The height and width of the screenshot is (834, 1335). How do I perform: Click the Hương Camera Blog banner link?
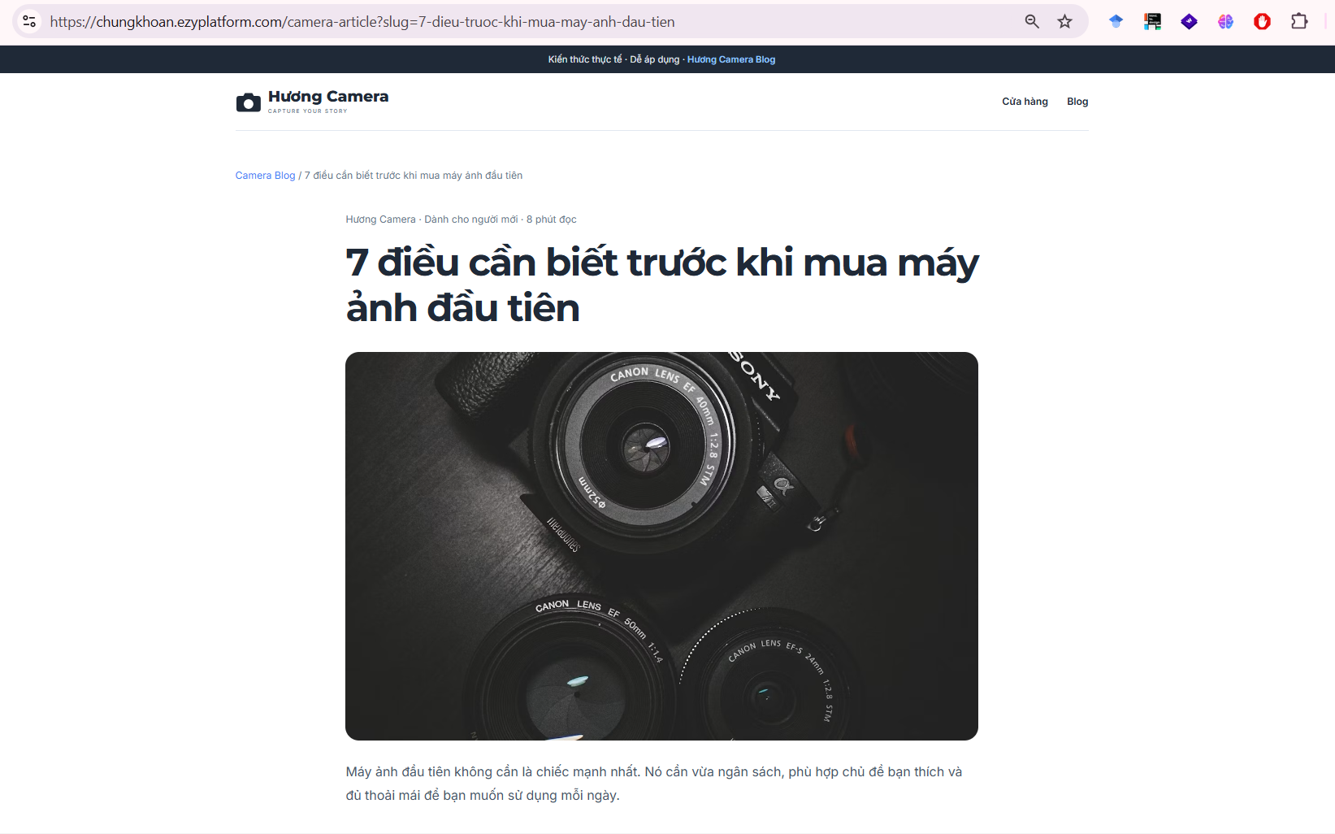coord(731,59)
